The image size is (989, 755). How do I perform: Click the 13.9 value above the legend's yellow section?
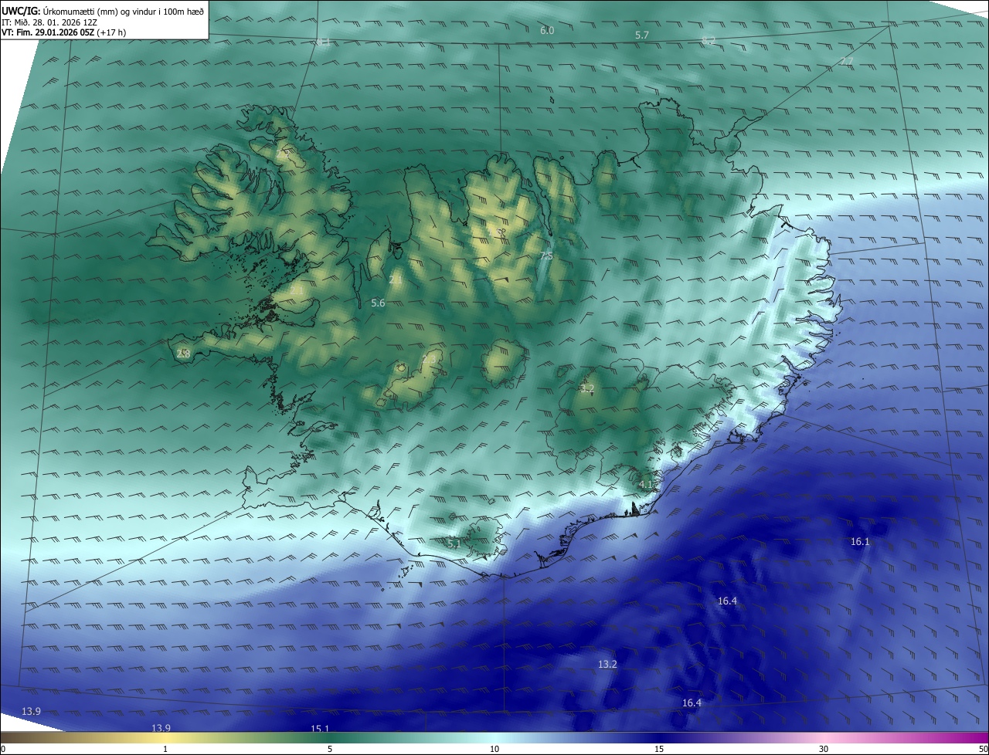(161, 728)
